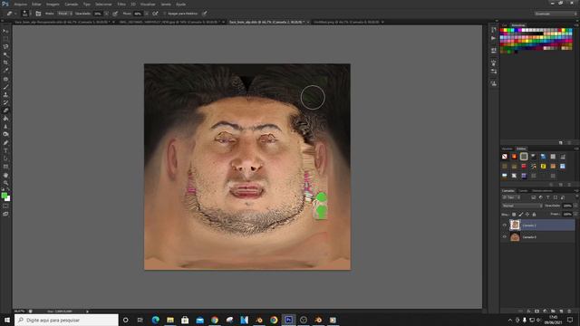
Task: Filter layers by adjustment layers icon
Action: pos(541,197)
